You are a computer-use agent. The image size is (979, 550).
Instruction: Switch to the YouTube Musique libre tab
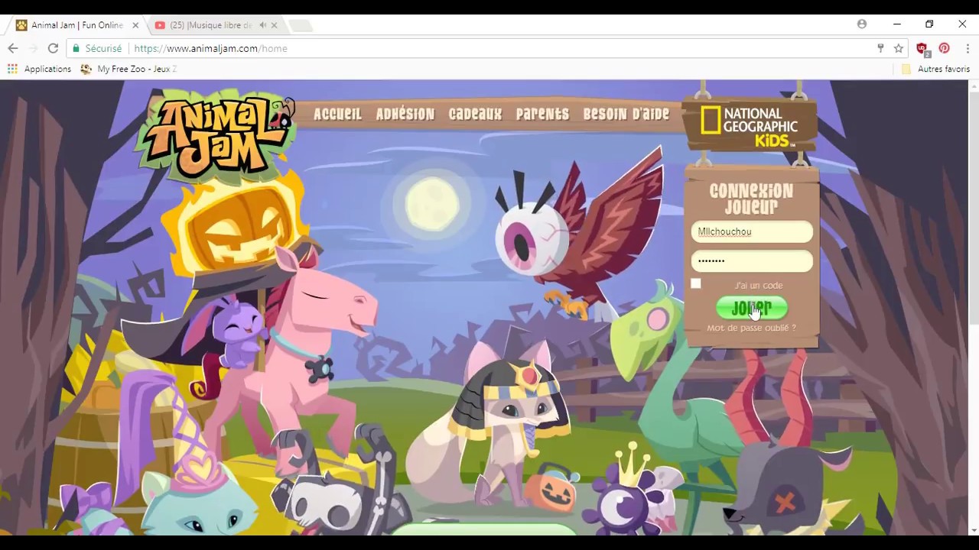point(210,25)
